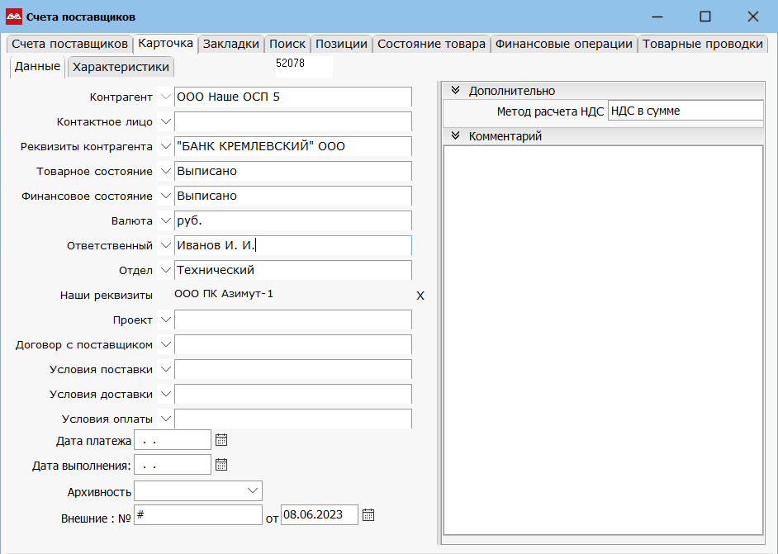The height and width of the screenshot is (554, 778).
Task: Open the Ответственный dropdown arrow
Action: point(164,246)
